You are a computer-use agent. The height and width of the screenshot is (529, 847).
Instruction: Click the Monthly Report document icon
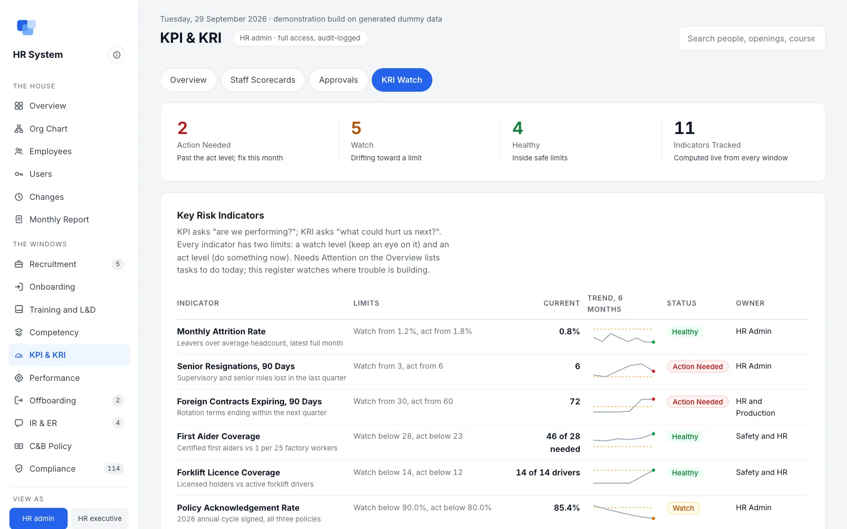point(19,220)
